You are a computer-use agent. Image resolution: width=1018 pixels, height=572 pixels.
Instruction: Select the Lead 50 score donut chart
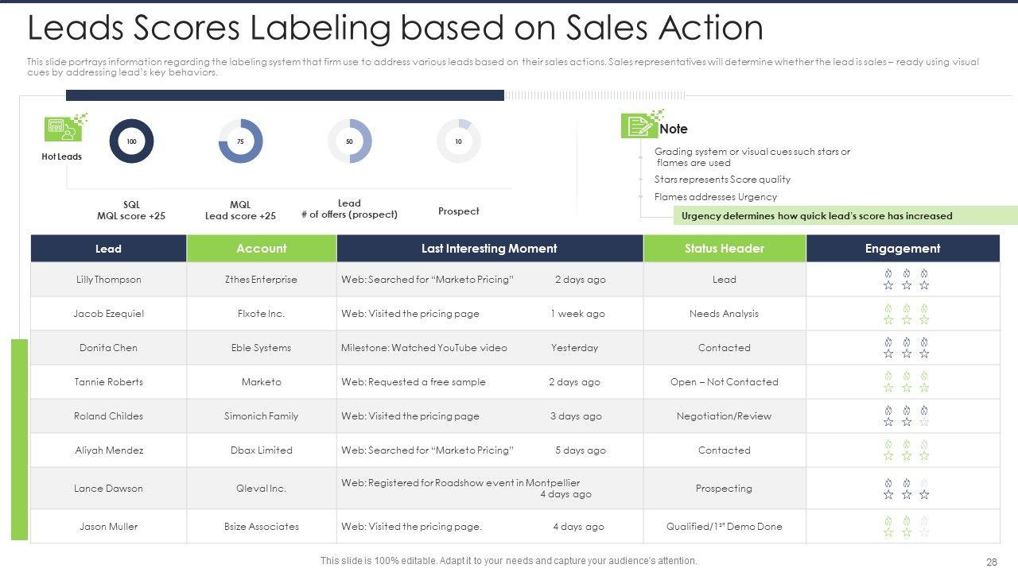coord(349,141)
